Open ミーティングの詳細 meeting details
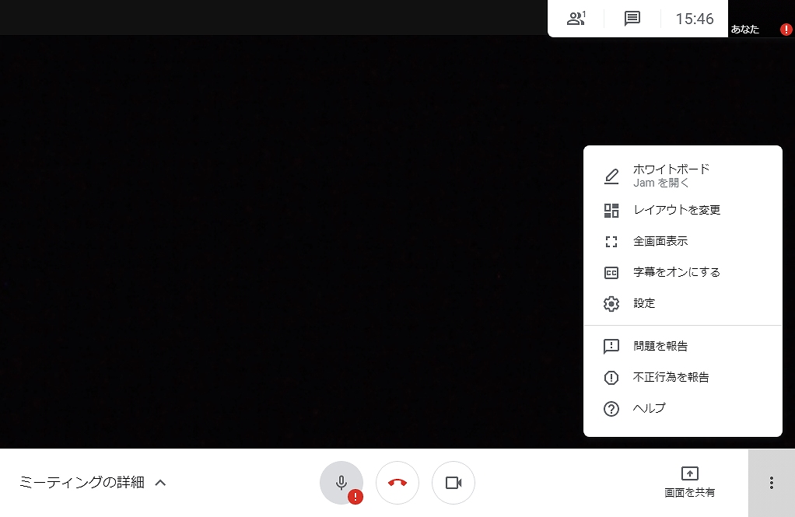This screenshot has width=795, height=517. (x=82, y=483)
